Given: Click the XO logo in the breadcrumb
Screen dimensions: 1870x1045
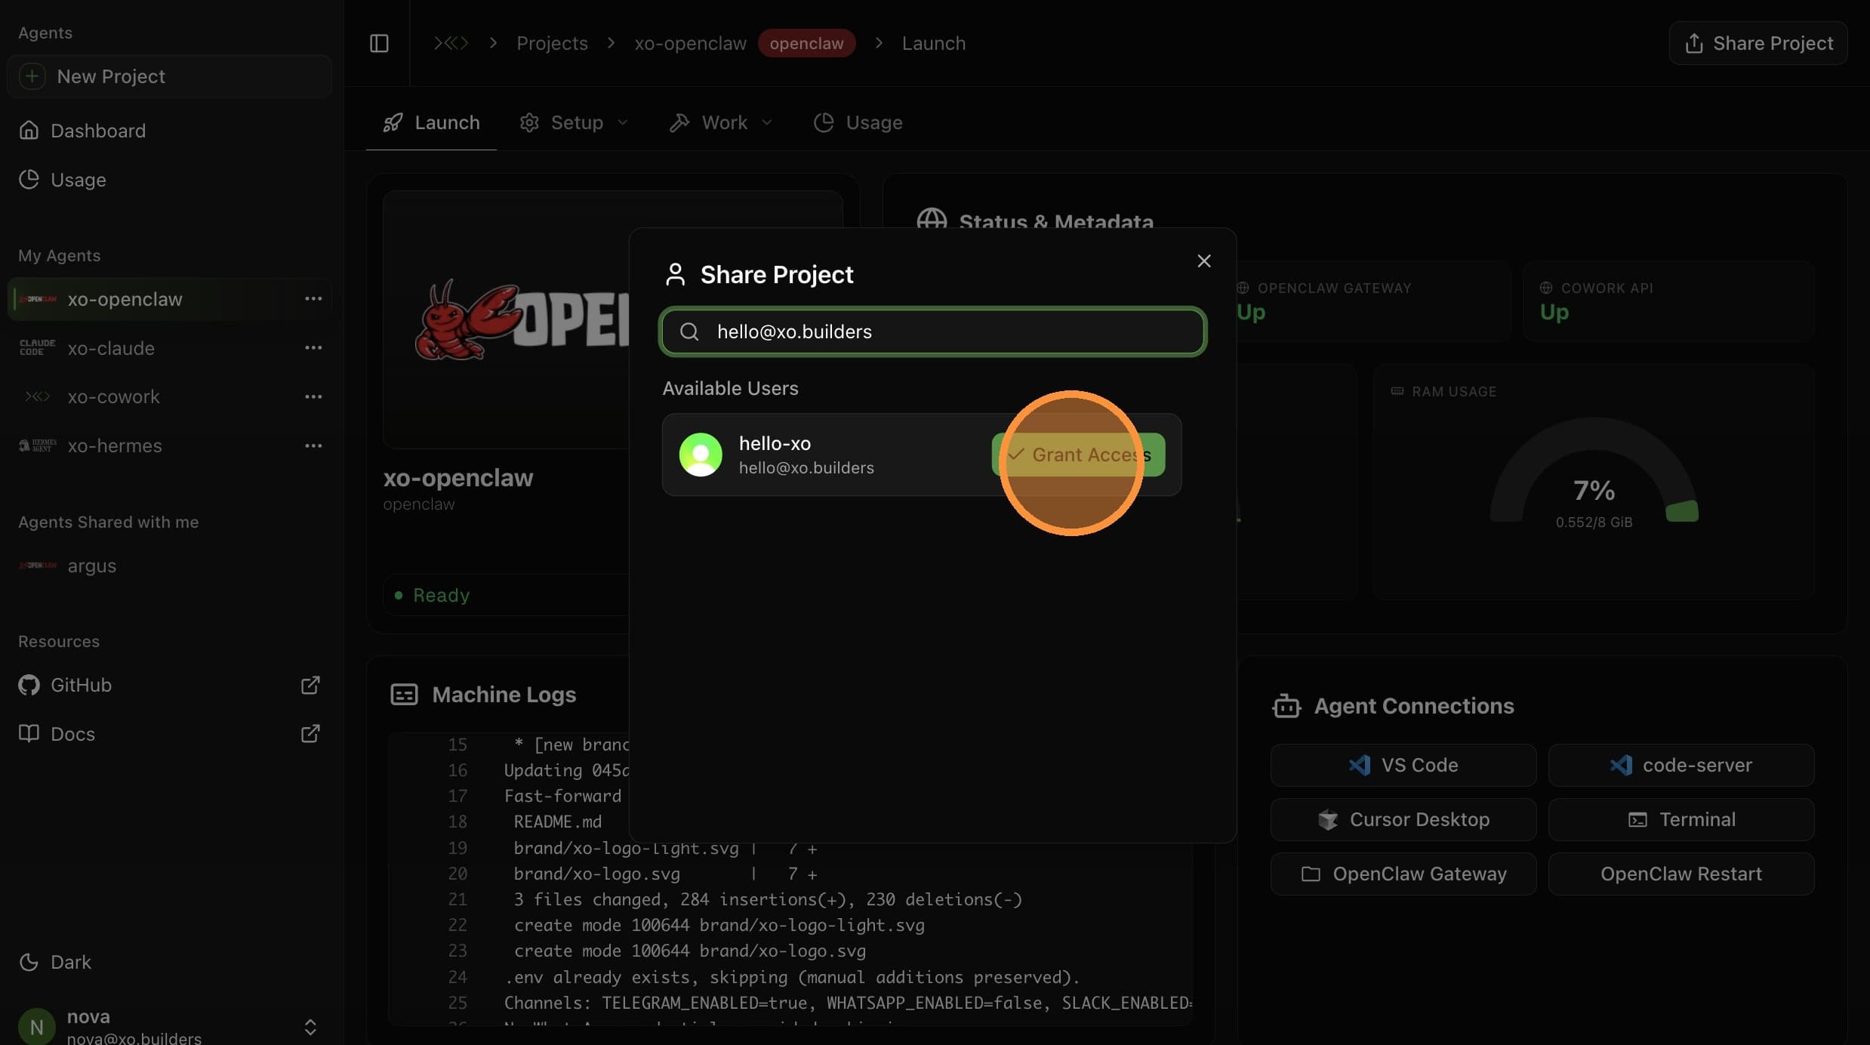Looking at the screenshot, I should 451,43.
